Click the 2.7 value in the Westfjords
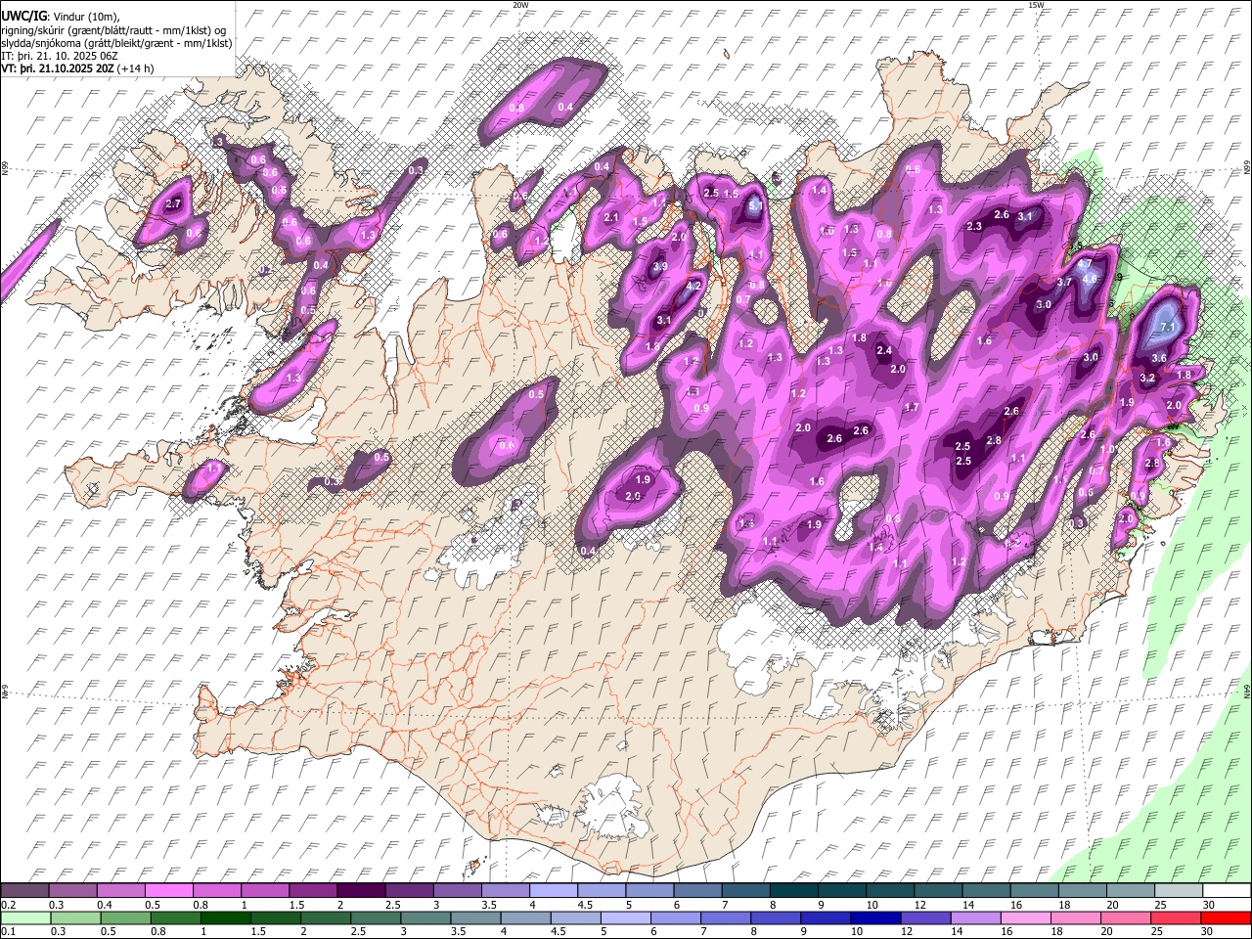Screen dimensions: 1252x939 [x=174, y=204]
